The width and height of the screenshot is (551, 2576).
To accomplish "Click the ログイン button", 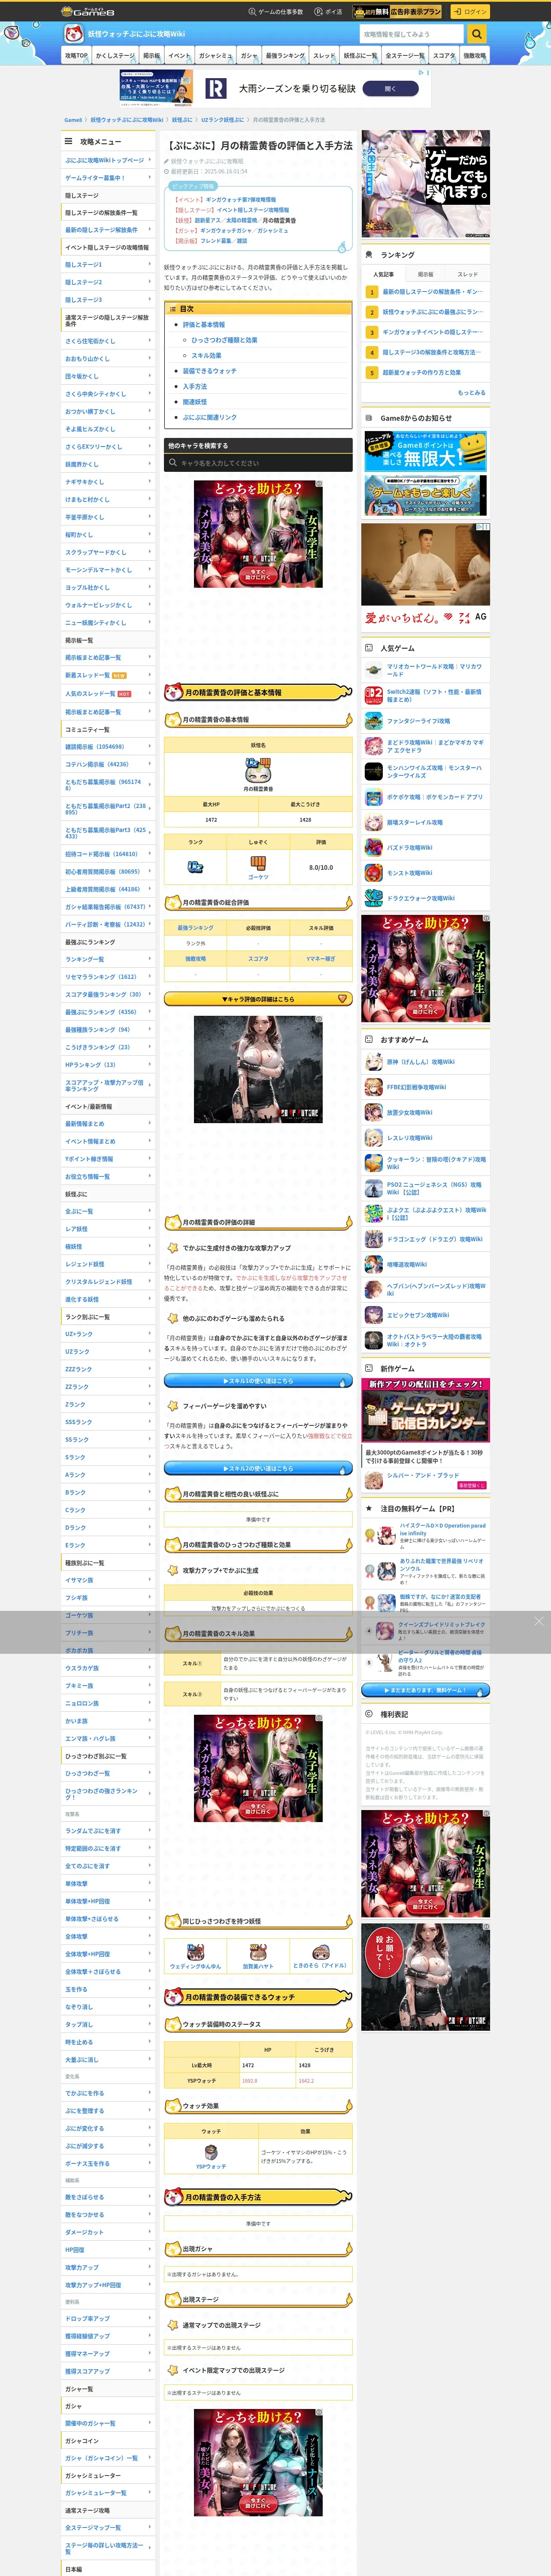I will pyautogui.click(x=469, y=12).
